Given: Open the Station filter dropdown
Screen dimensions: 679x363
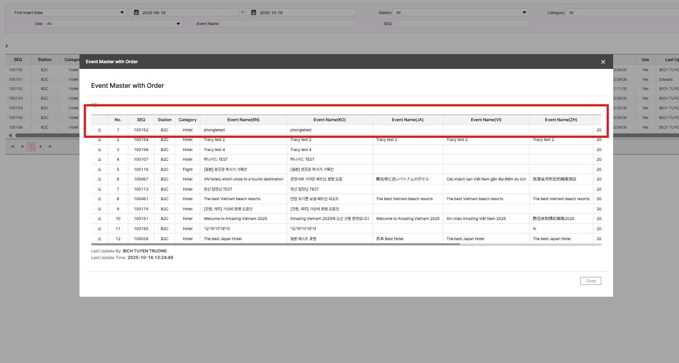Looking at the screenshot, I should 524,13.
